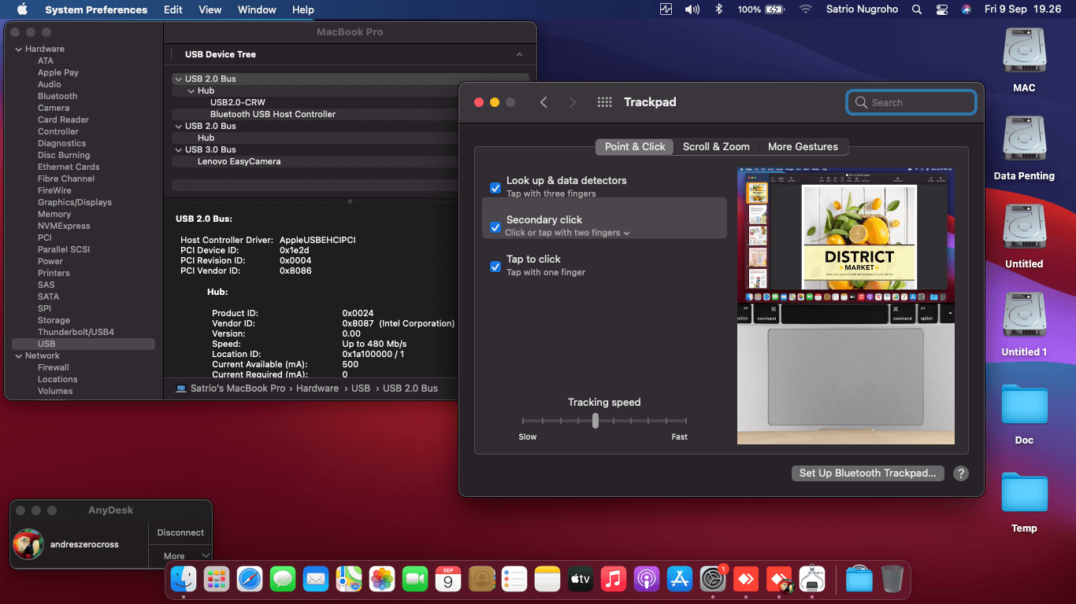Click Spotlight search magnifier in menu bar

pos(917,9)
